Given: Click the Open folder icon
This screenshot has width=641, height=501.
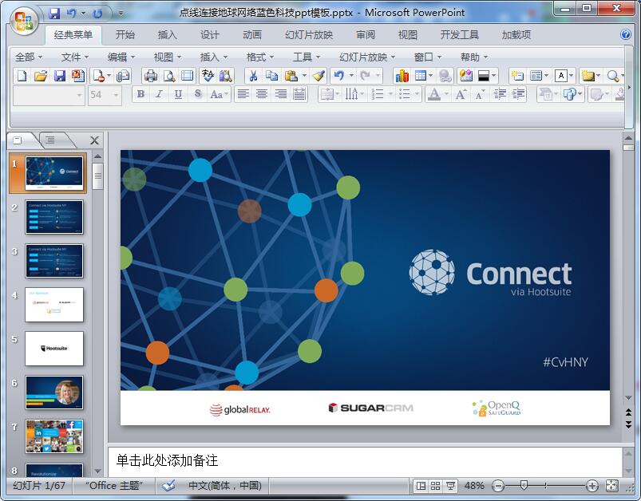Looking at the screenshot, I should pos(41,76).
